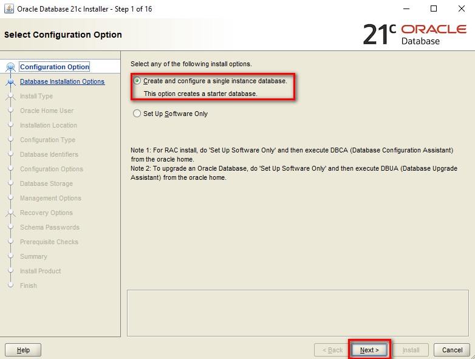This screenshot has width=475, height=359.
Task: Cancel the Oracle installer
Action: [x=452, y=350]
